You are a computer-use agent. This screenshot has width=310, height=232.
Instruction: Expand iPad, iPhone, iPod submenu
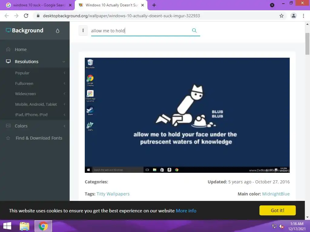click(x=35, y=114)
